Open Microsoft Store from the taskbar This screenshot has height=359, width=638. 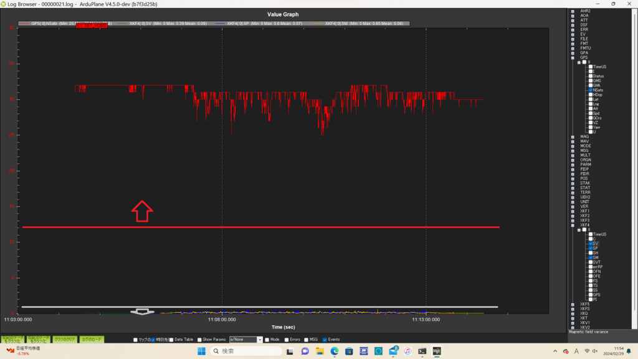pos(349,352)
